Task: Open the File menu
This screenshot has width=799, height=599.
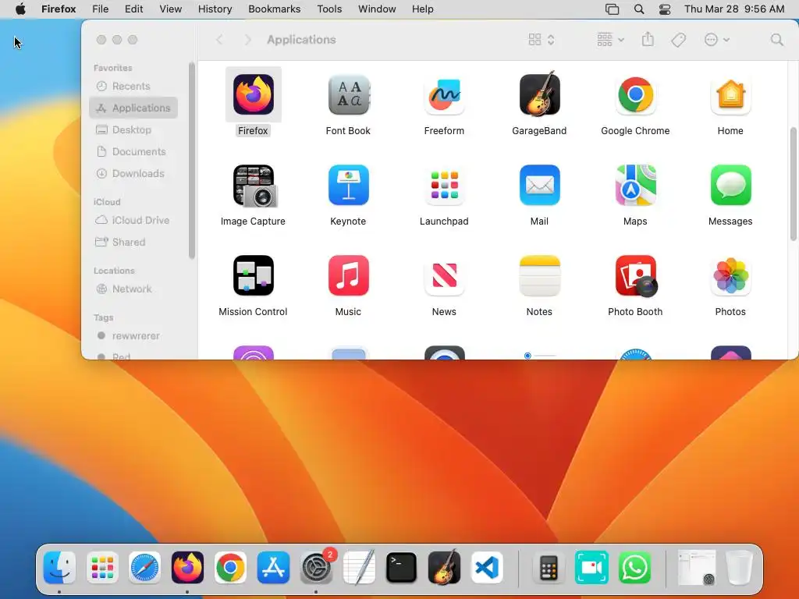Action: [101, 9]
